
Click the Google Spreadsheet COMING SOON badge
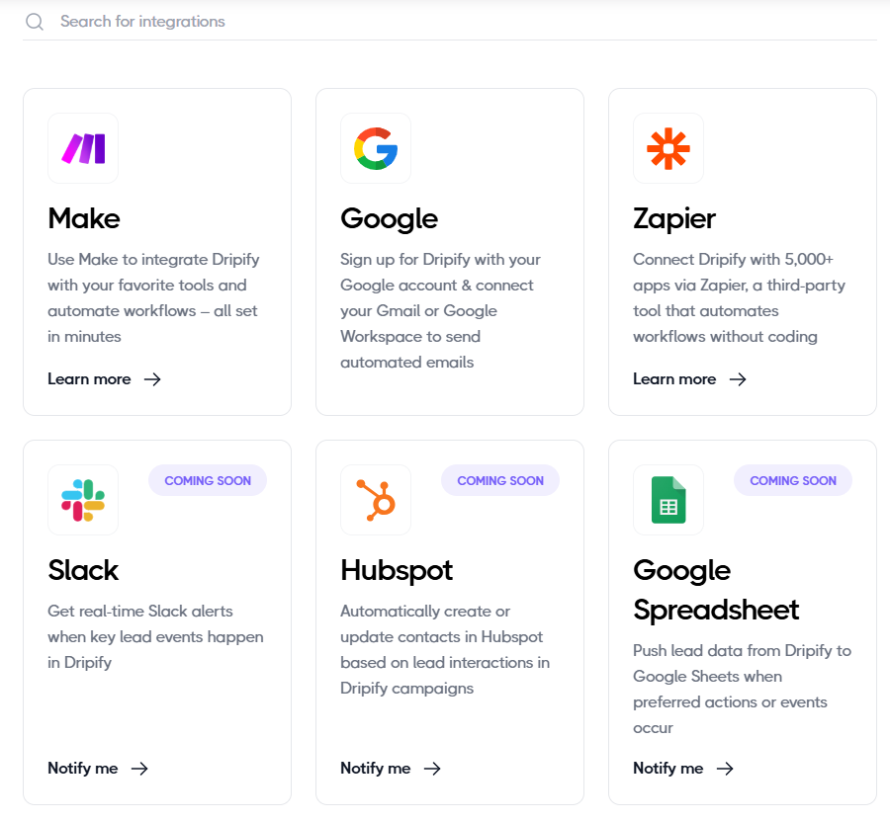[x=793, y=481]
